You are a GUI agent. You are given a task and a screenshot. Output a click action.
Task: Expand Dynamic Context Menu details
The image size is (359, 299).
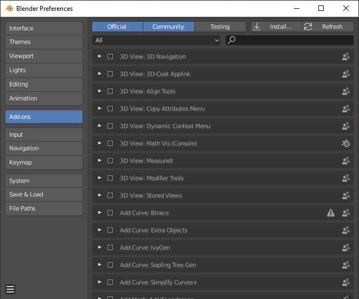[100, 126]
